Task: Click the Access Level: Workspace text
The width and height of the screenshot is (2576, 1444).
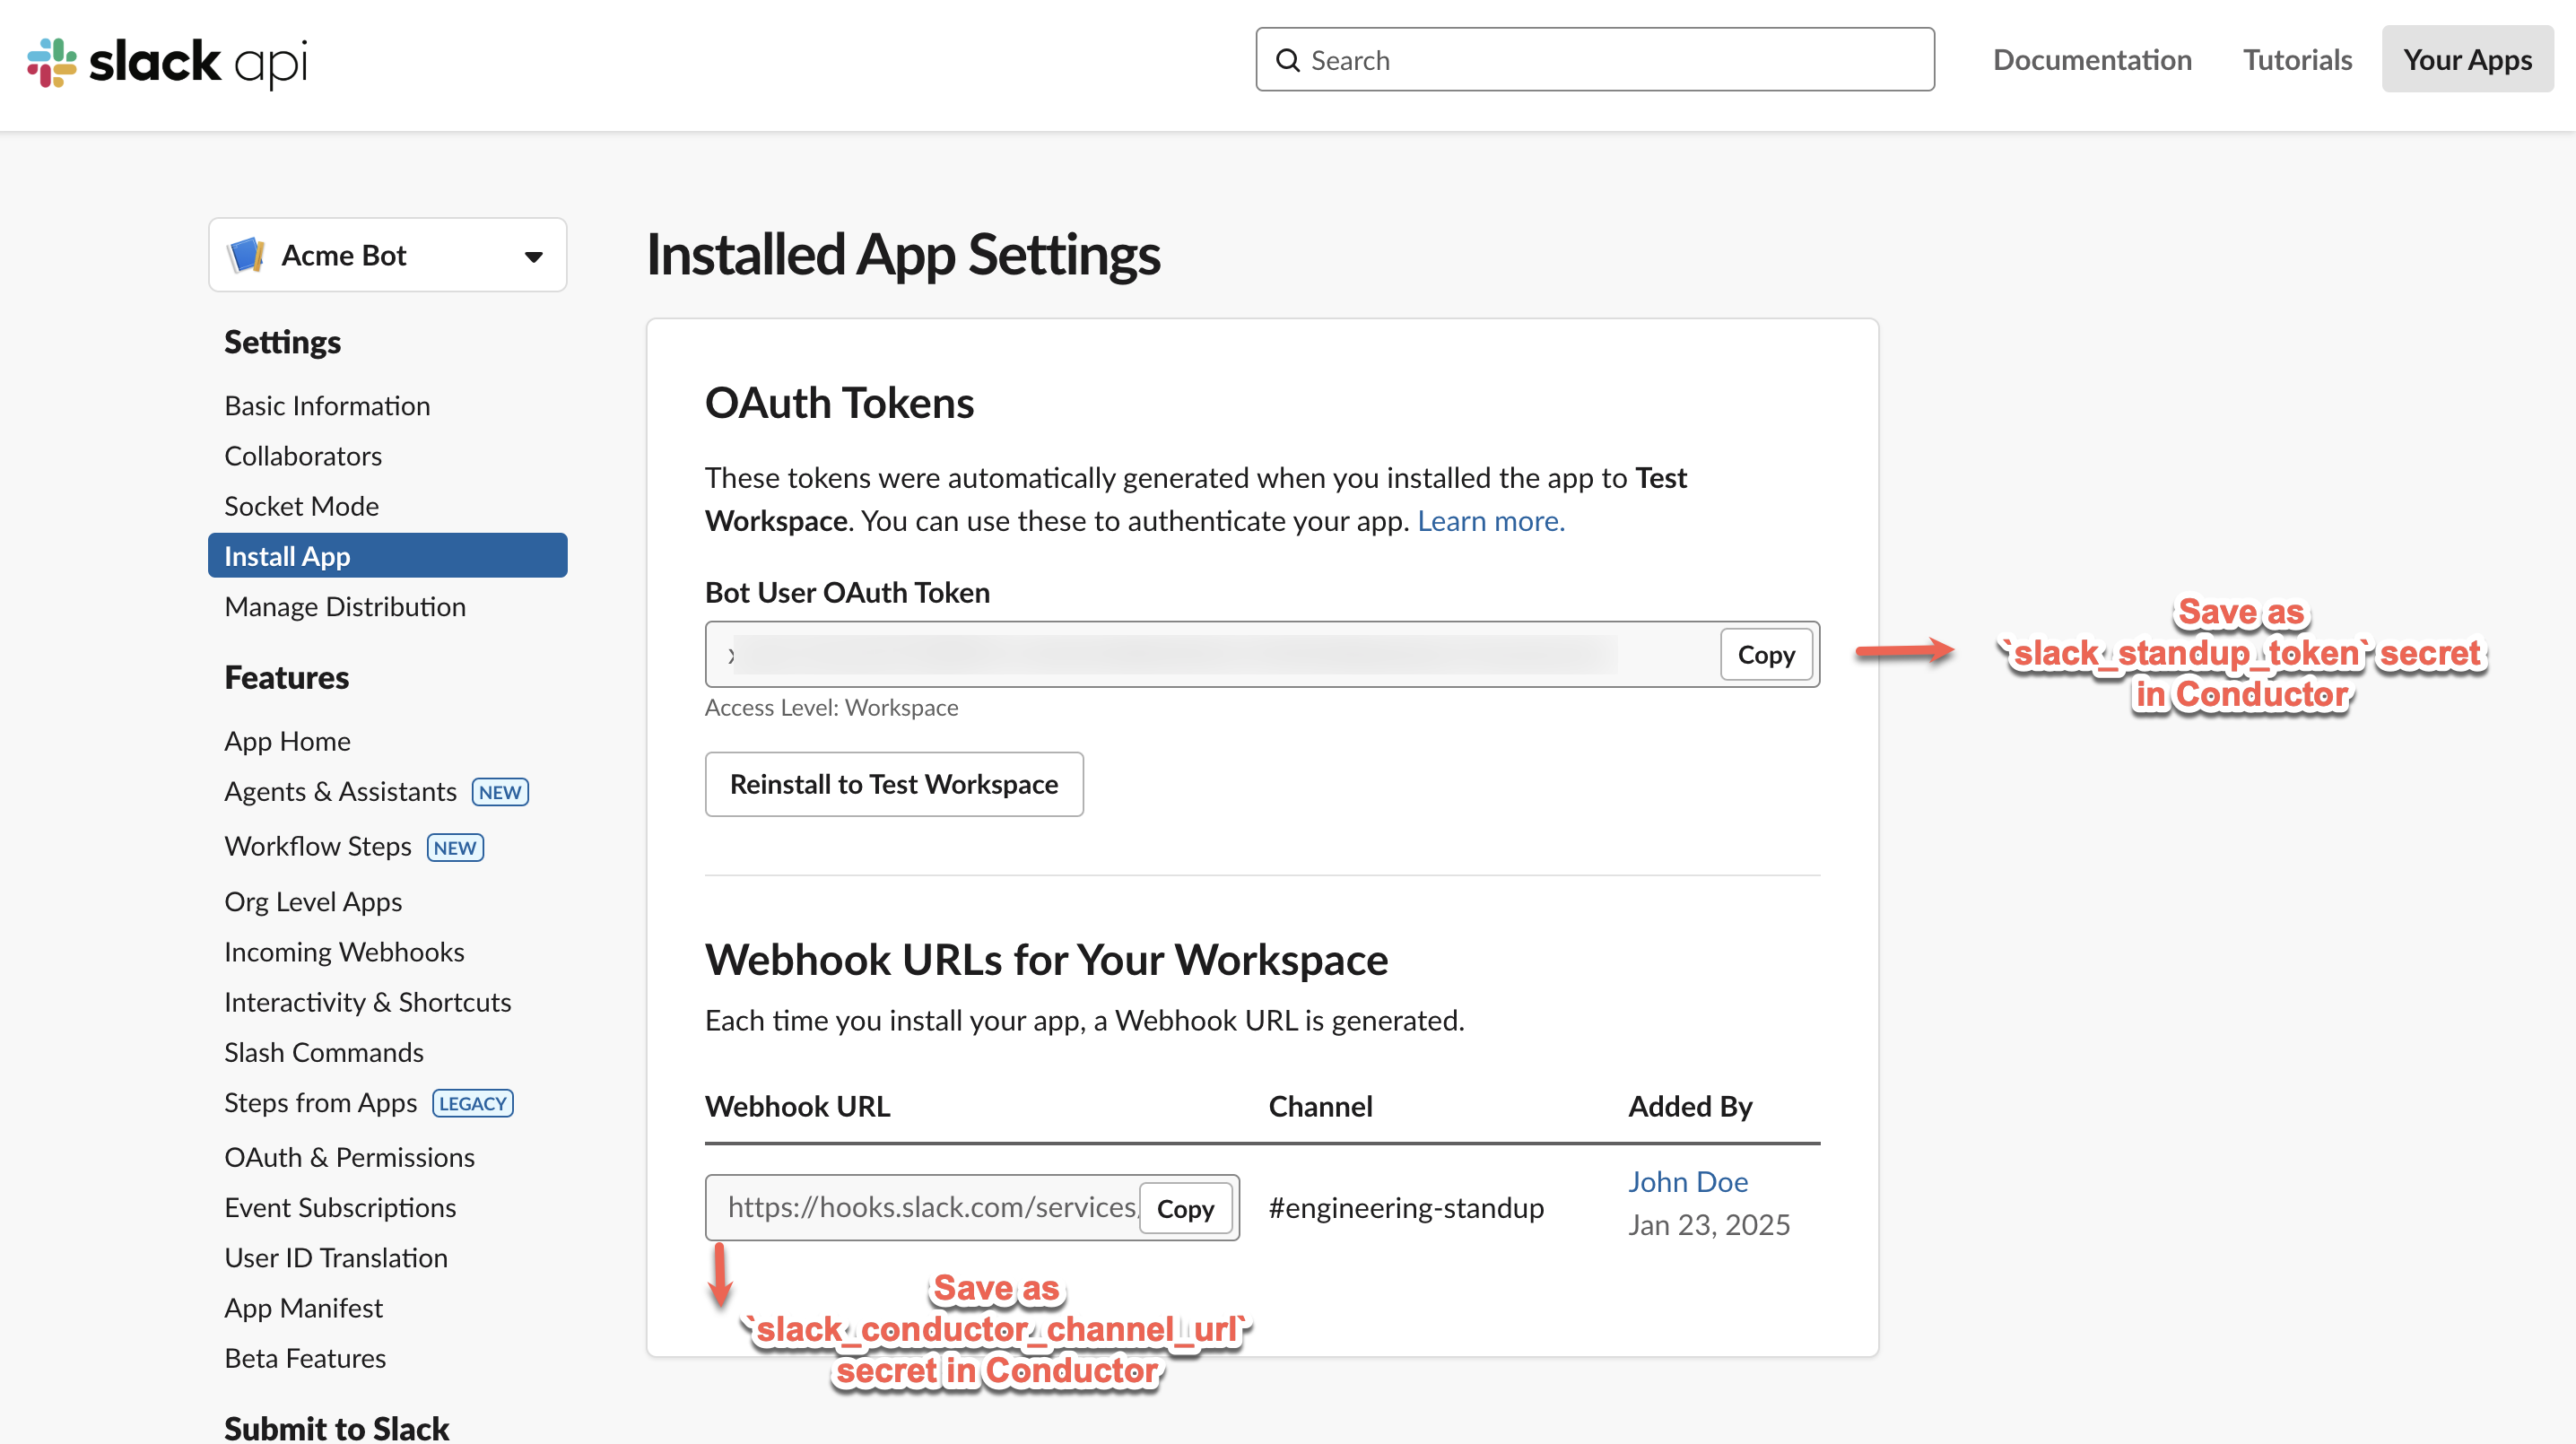Action: [831, 708]
